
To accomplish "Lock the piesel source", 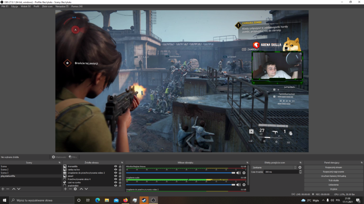I will pos(120,176).
